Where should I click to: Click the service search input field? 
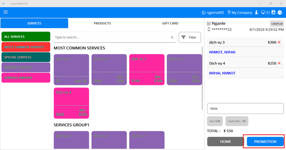coord(112,37)
